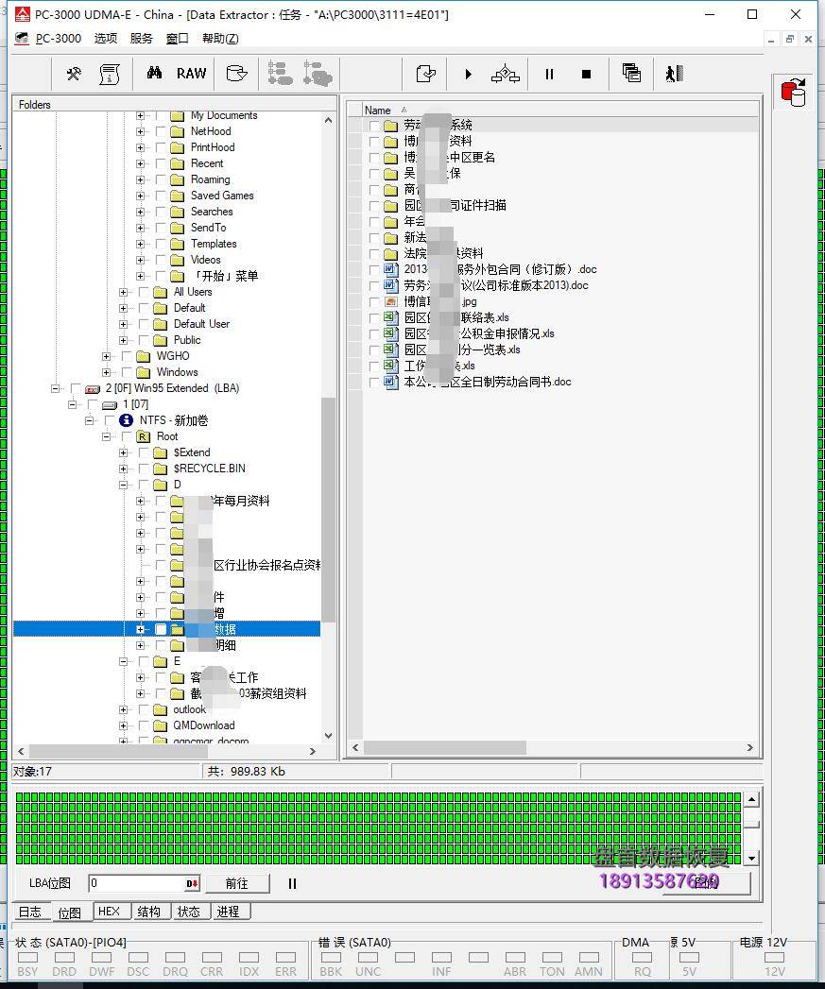Pause the running process in toolbar
Viewport: 825px width, 989px height.
click(x=549, y=74)
